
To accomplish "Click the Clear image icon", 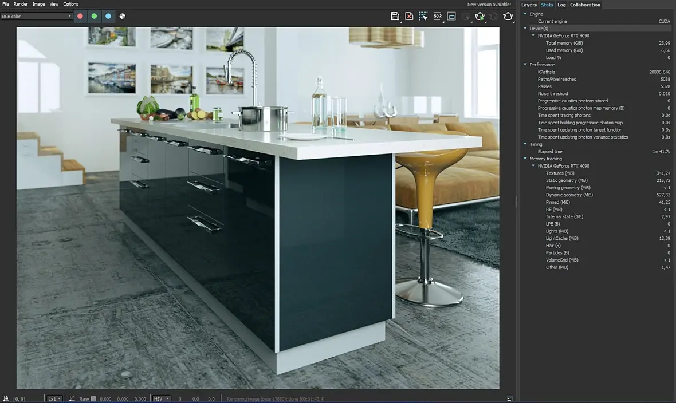I will pos(409,16).
